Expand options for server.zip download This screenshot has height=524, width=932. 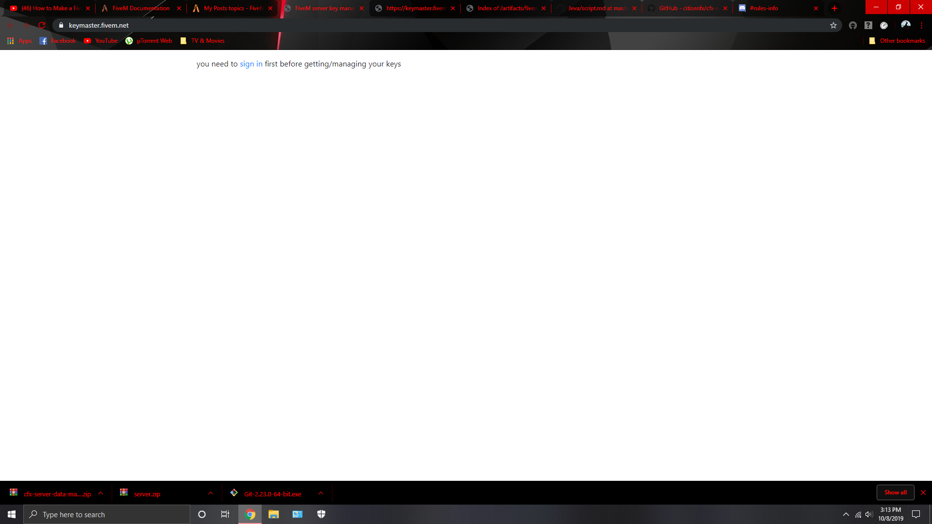tap(211, 493)
